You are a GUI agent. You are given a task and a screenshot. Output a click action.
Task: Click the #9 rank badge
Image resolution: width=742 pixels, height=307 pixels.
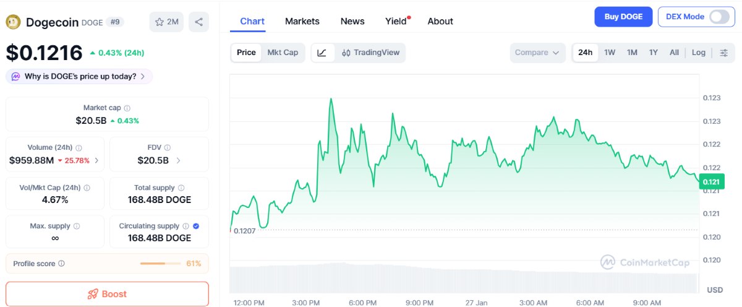(115, 22)
